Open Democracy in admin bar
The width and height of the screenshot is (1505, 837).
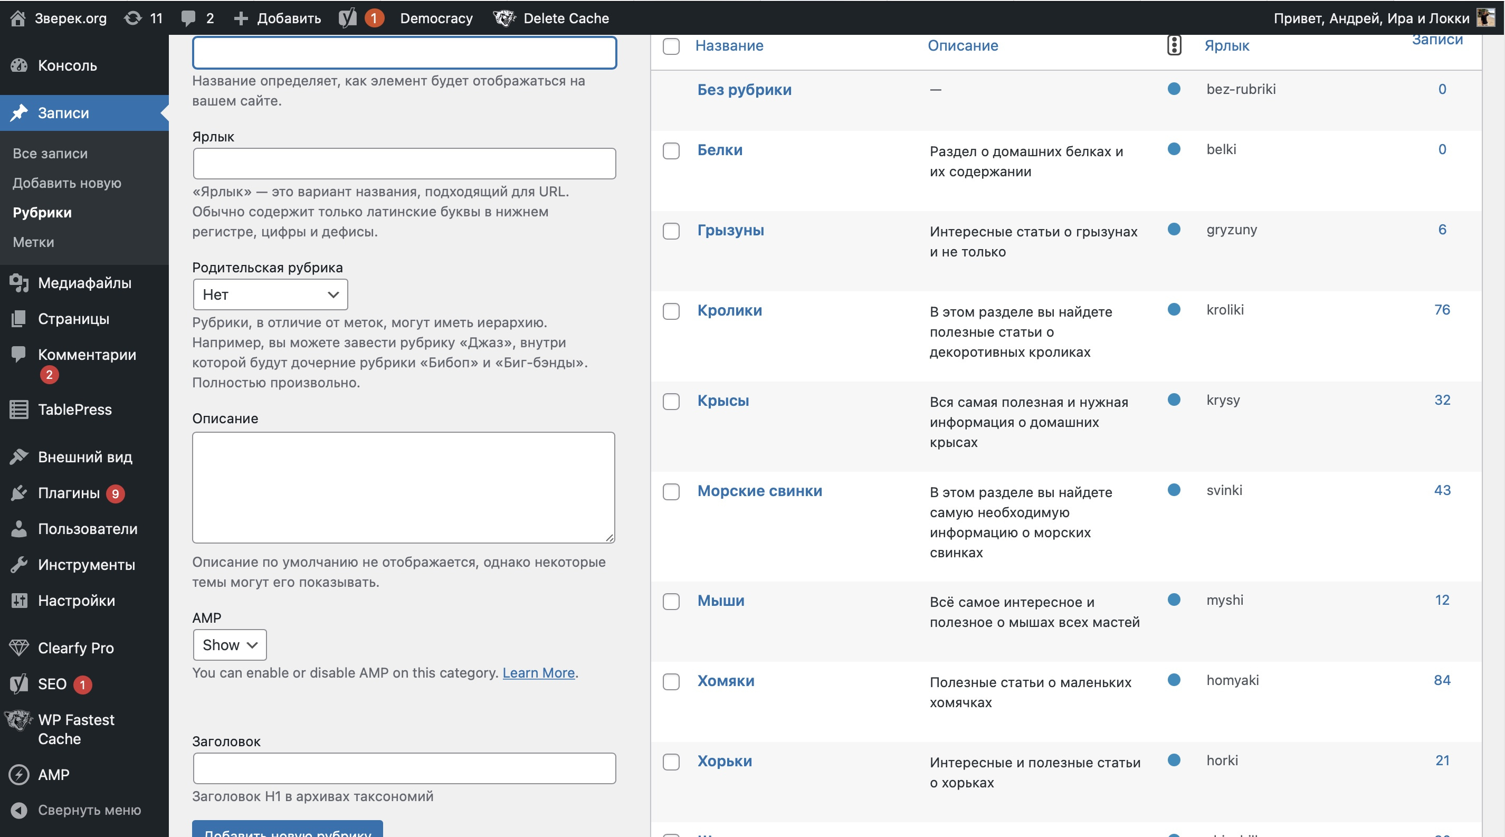(x=436, y=18)
